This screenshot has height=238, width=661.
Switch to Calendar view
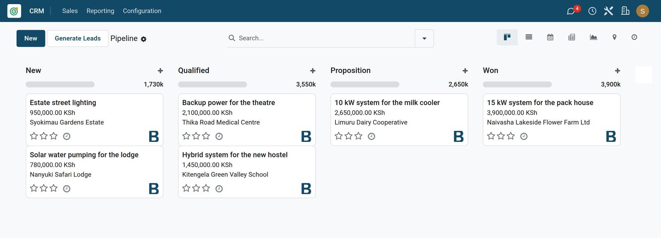pos(550,38)
